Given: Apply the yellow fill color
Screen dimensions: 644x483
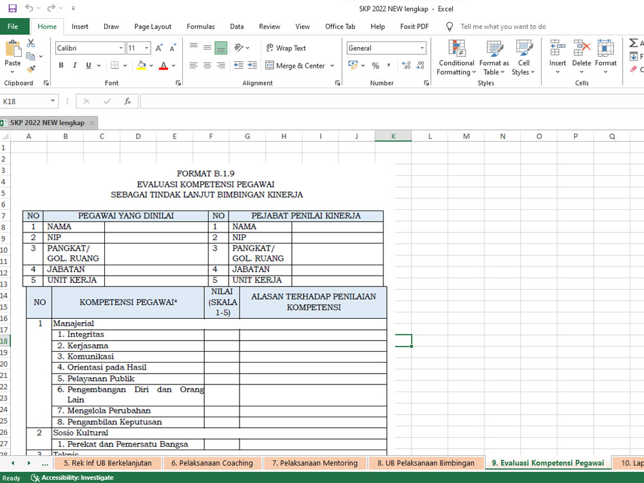Looking at the screenshot, I should tap(141, 65).
